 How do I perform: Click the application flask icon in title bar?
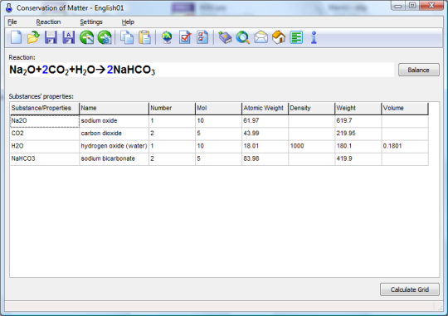pyautogui.click(x=9, y=7)
